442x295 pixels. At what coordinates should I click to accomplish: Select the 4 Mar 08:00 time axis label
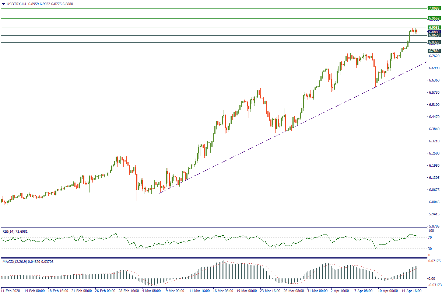tap(150, 291)
